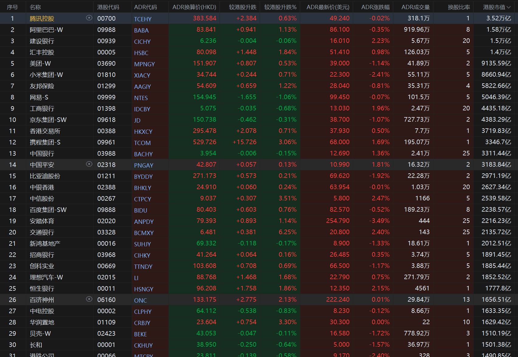Open the XIACY ADR code
The image size is (518, 357).
pos(142,75)
